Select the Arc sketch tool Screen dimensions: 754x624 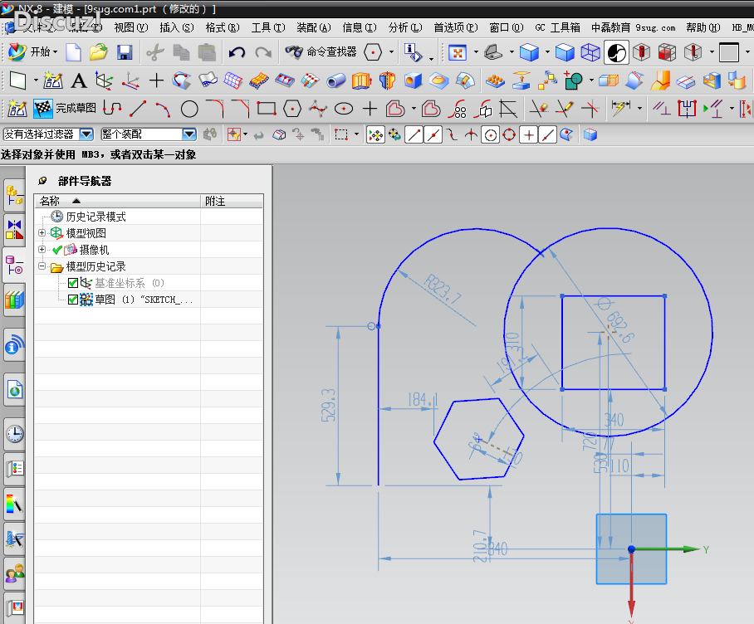pyautogui.click(x=163, y=109)
